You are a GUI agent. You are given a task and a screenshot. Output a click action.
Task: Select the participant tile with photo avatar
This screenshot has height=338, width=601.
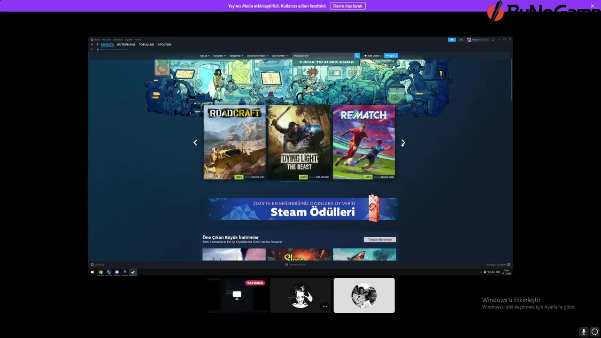[364, 295]
